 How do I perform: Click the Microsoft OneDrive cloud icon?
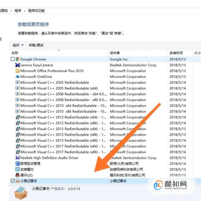(x=18, y=77)
